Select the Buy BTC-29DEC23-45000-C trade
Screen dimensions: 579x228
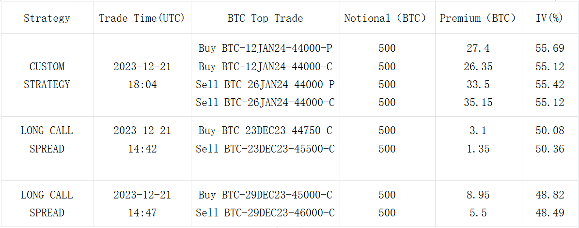(265, 195)
